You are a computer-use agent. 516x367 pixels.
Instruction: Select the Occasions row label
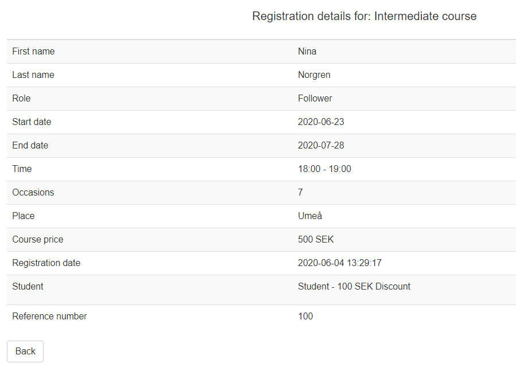(x=33, y=193)
